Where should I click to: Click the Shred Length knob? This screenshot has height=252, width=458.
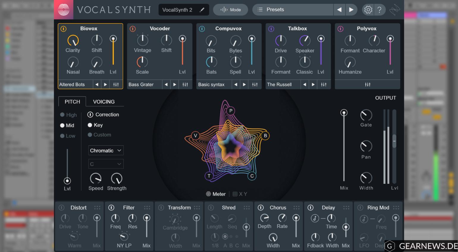pos(214,219)
